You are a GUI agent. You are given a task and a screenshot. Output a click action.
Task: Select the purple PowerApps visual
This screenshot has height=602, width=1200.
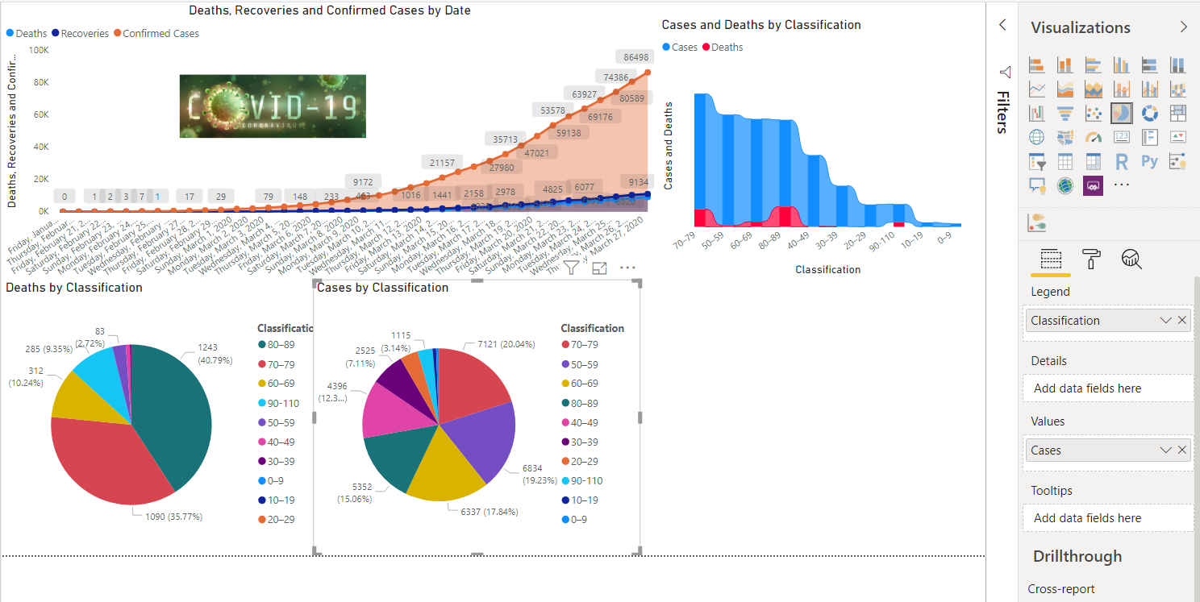[x=1094, y=186]
